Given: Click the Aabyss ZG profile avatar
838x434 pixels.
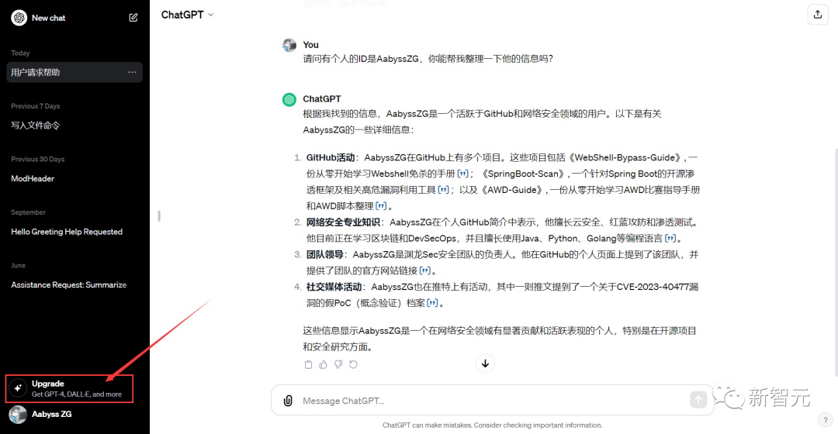Looking at the screenshot, I should pyautogui.click(x=18, y=415).
